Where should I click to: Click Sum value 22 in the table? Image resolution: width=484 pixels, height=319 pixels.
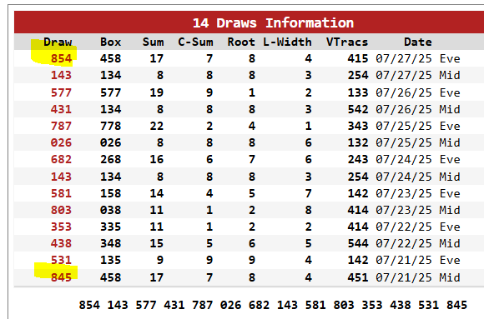157,126
